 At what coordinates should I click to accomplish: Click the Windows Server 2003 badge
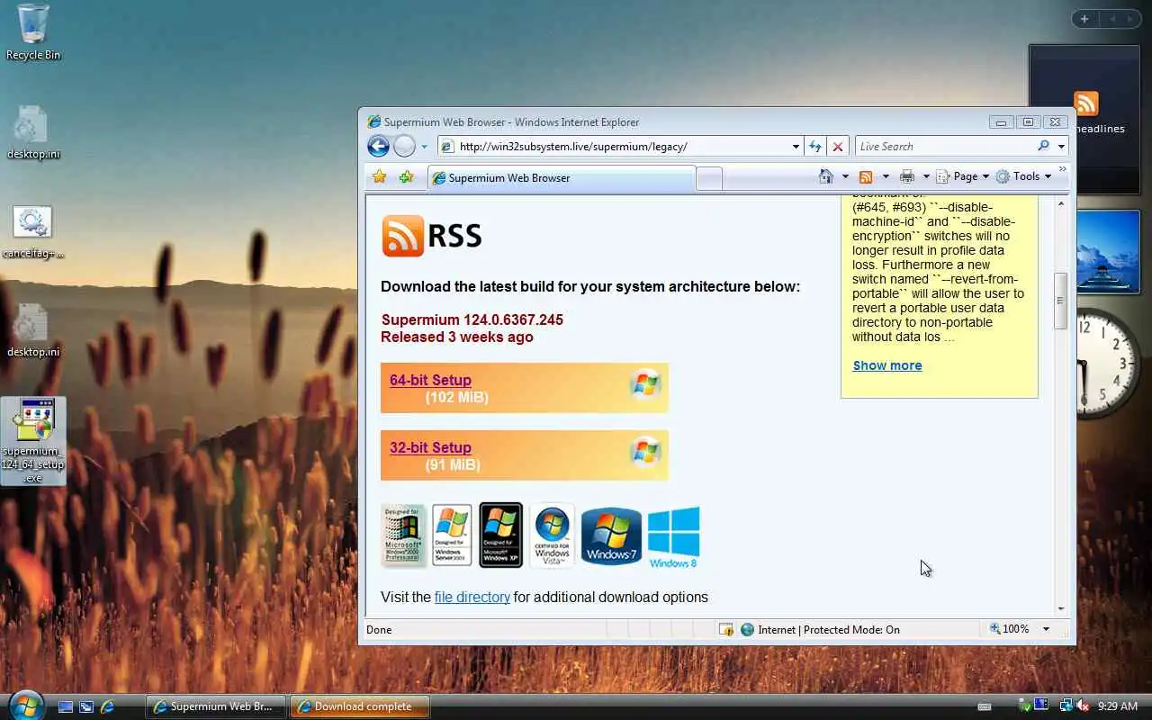[452, 535]
